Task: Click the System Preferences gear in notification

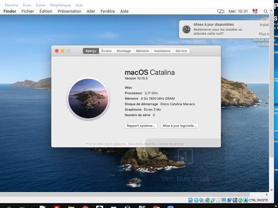Action: click(186, 29)
